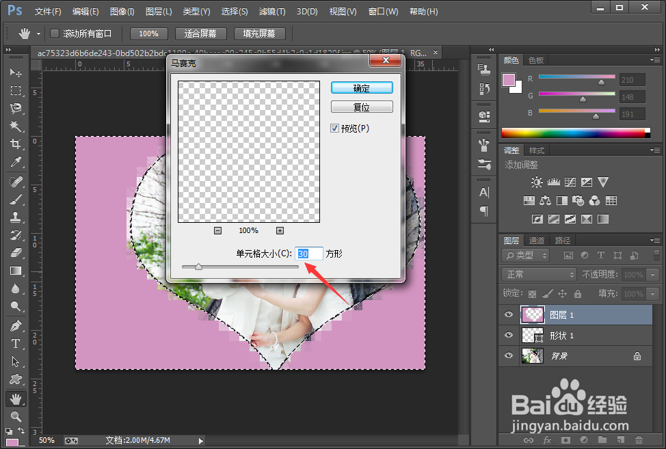Image resolution: width=666 pixels, height=449 pixels.
Task: Select the Lasso tool
Action: click(x=16, y=108)
